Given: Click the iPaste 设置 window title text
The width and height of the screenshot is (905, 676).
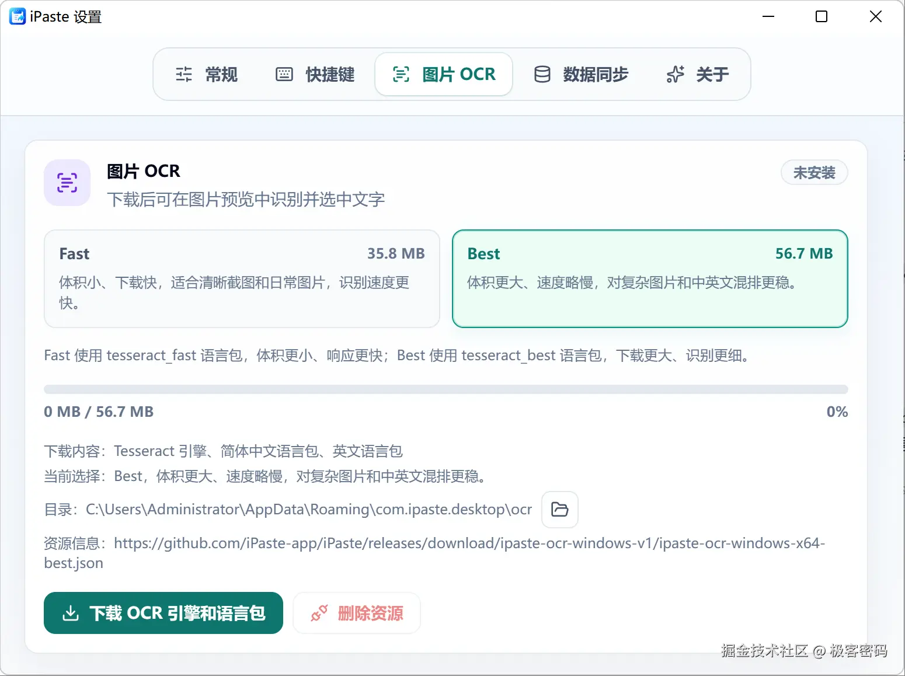Looking at the screenshot, I should (66, 17).
